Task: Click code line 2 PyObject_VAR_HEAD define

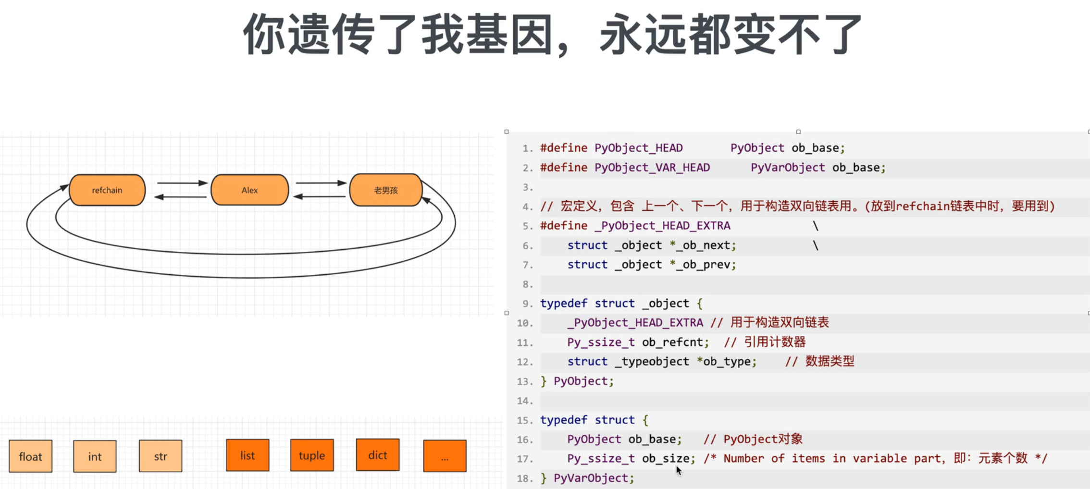Action: [x=713, y=168]
